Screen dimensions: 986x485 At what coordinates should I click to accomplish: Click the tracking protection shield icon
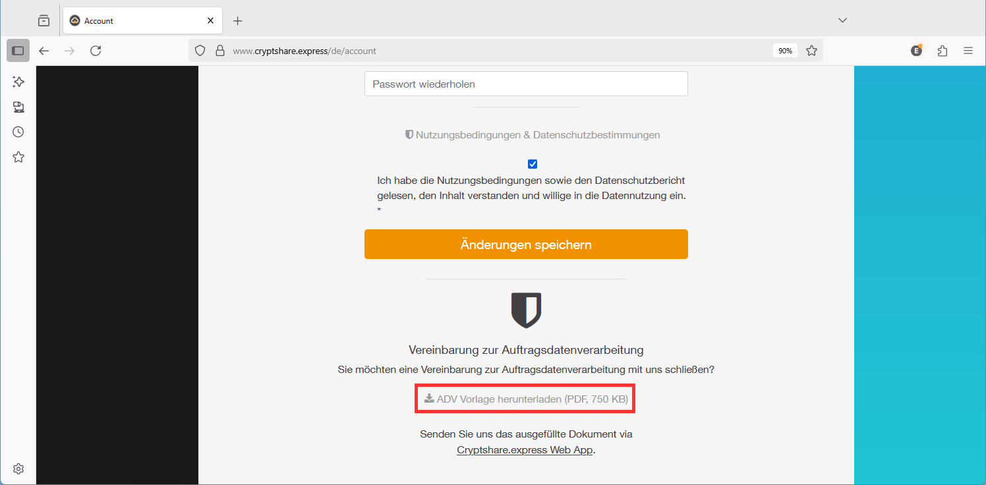click(201, 51)
